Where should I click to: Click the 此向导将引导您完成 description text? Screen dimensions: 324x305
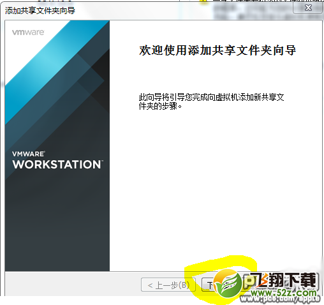[211, 101]
